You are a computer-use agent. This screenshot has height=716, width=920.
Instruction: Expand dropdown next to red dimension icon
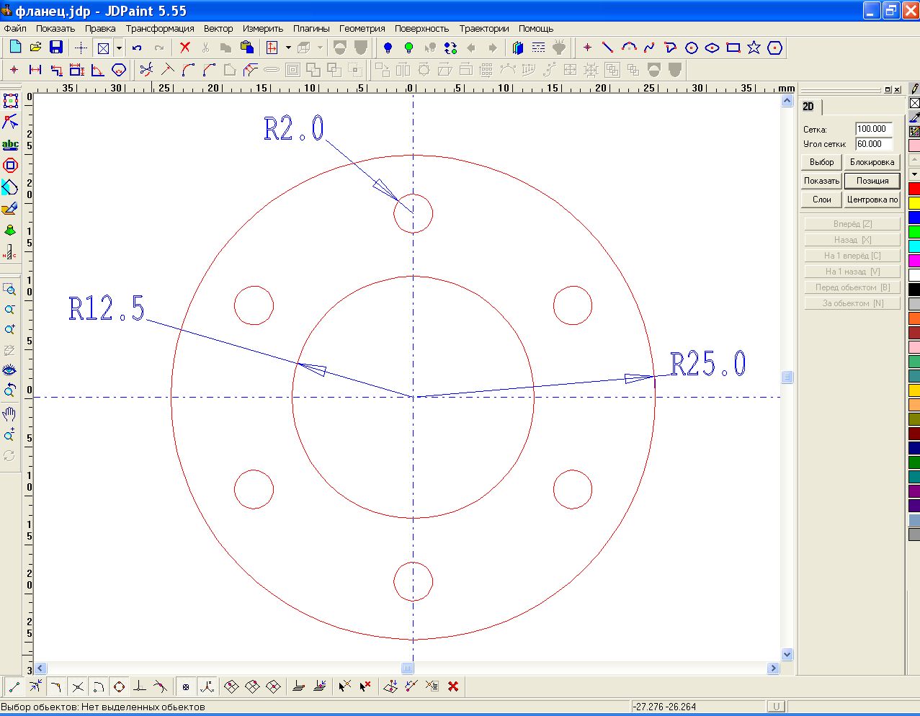[288, 48]
